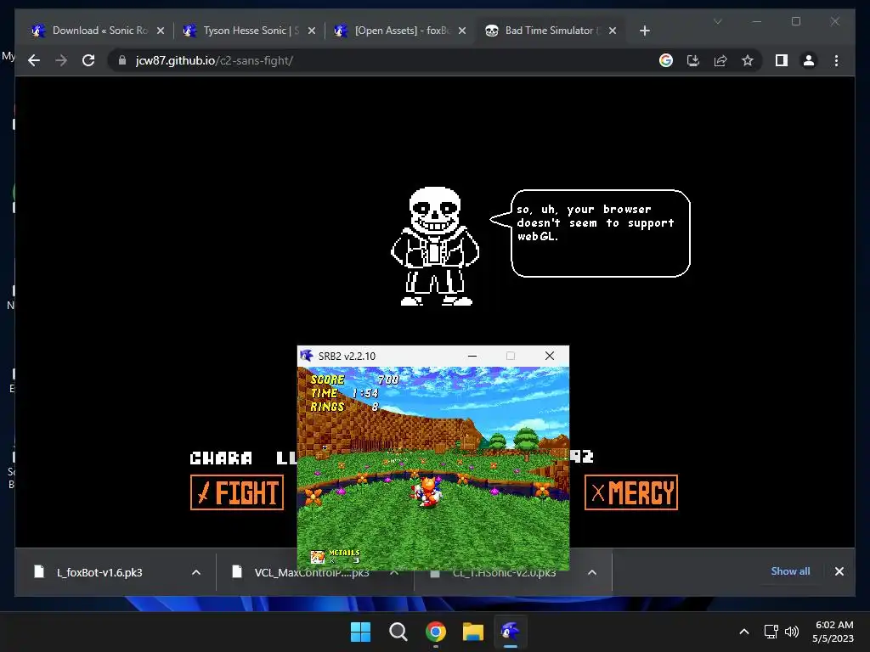Open File Explorer from the taskbar
Viewport: 870px width, 652px height.
click(x=473, y=632)
